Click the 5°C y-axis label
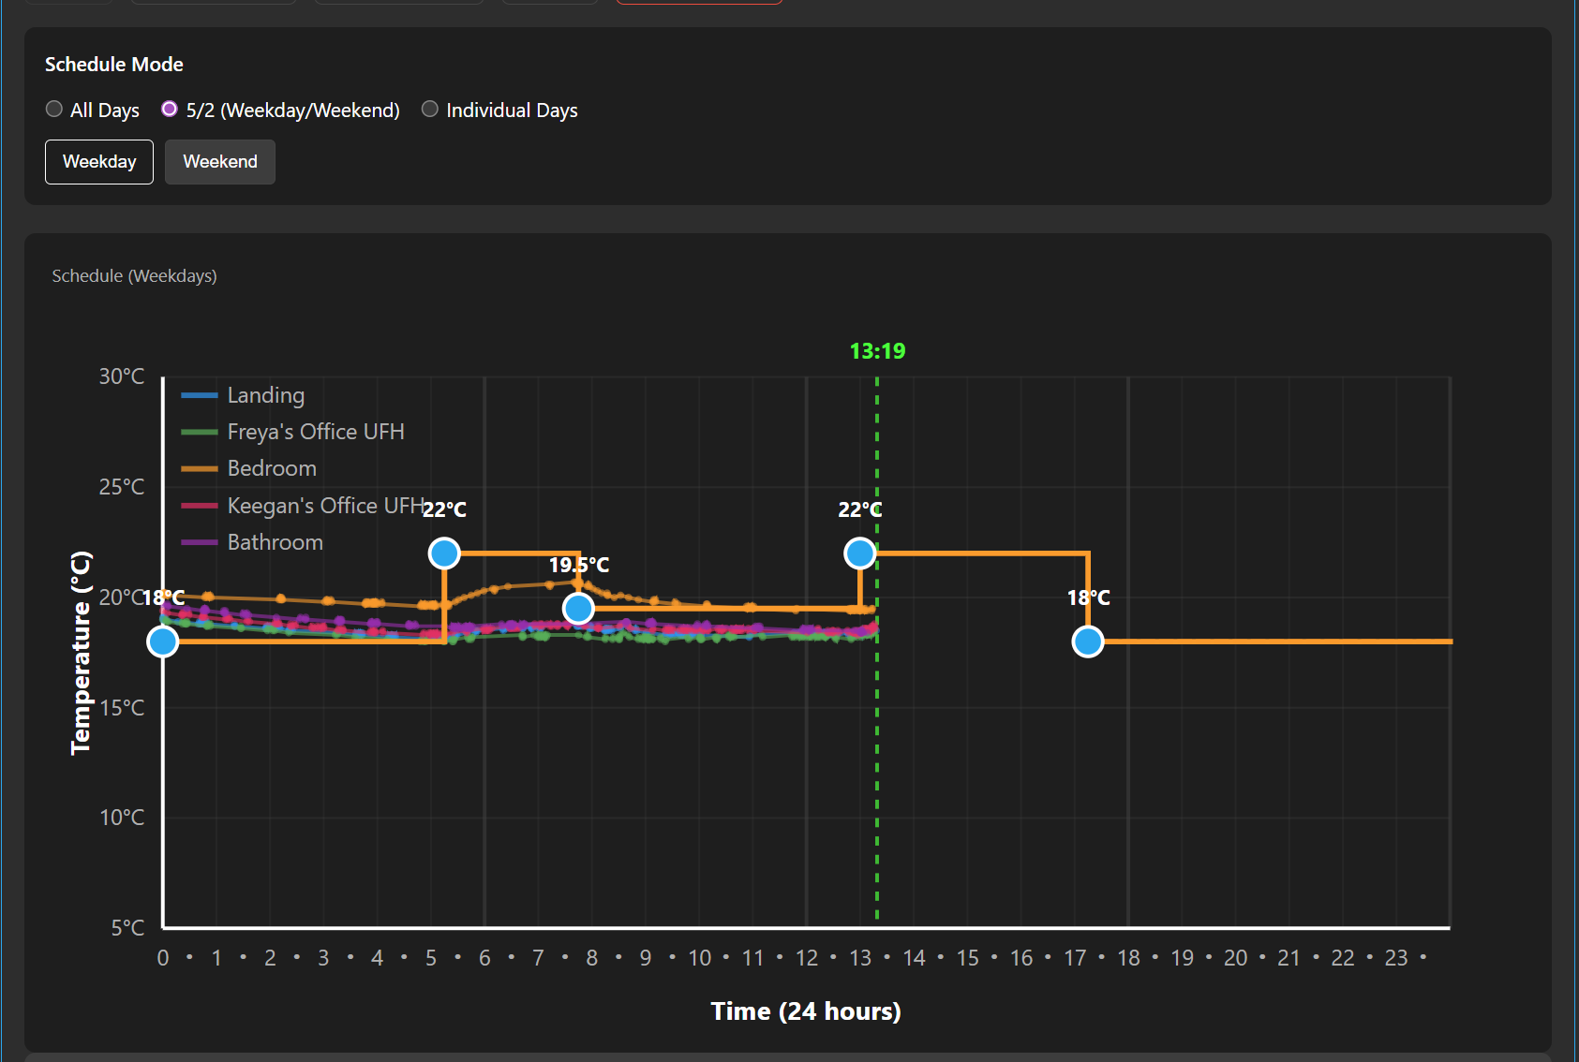 [127, 928]
